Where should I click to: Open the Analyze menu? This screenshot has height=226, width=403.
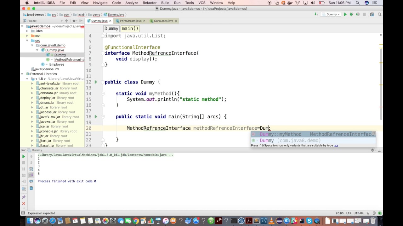132,3
